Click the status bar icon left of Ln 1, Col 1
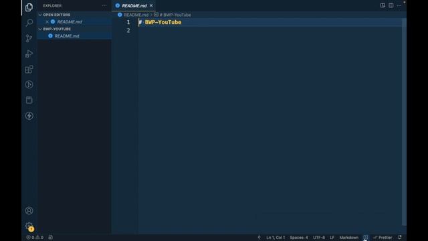Screen dimensions: 428x241 259,238
